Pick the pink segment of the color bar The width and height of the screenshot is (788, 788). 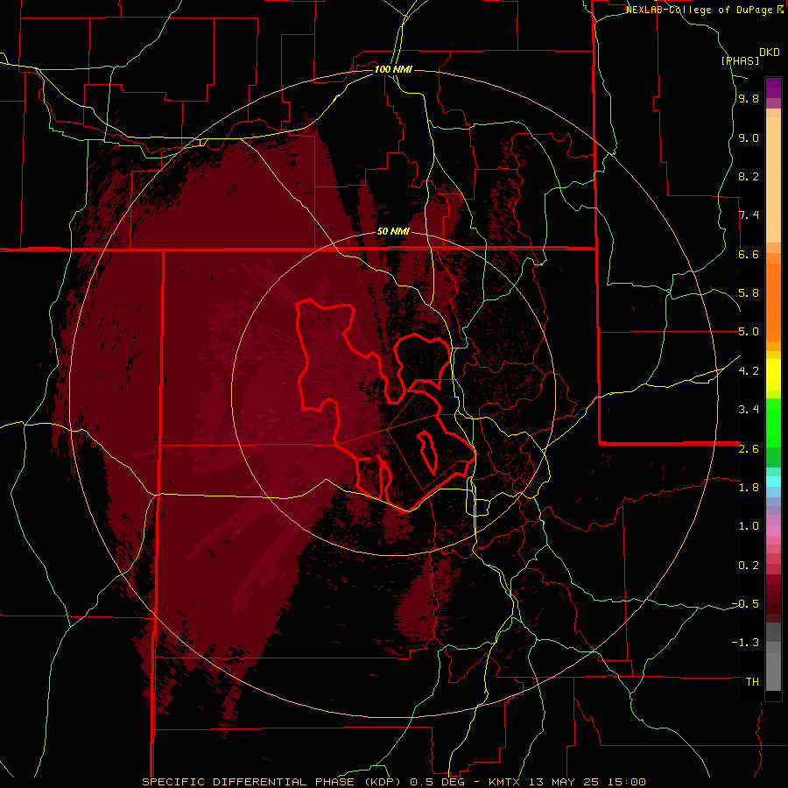click(773, 531)
